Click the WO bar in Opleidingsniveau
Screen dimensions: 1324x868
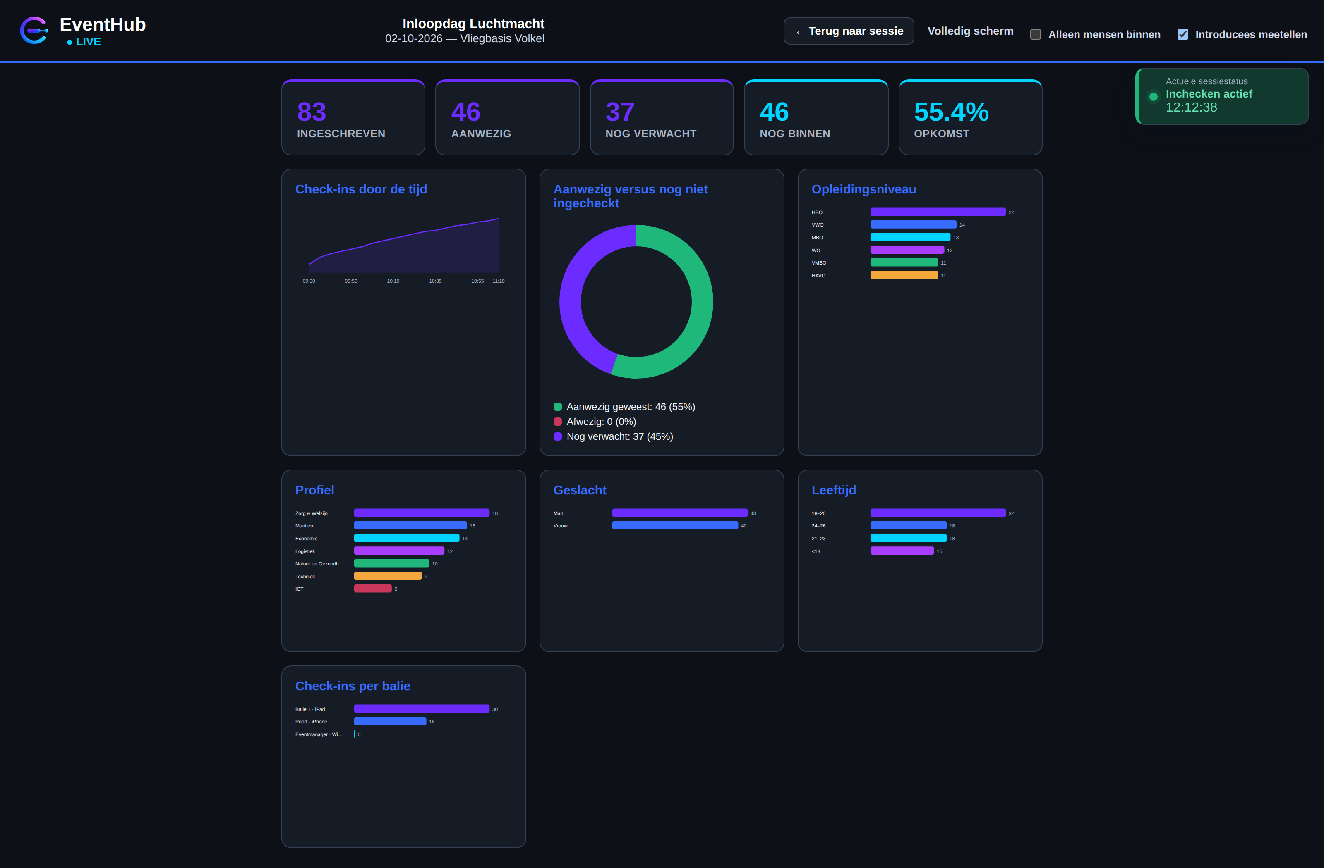click(x=907, y=250)
